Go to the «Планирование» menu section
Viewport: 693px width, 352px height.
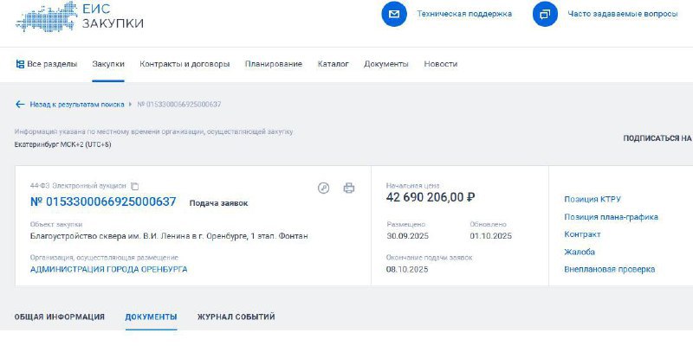click(274, 64)
